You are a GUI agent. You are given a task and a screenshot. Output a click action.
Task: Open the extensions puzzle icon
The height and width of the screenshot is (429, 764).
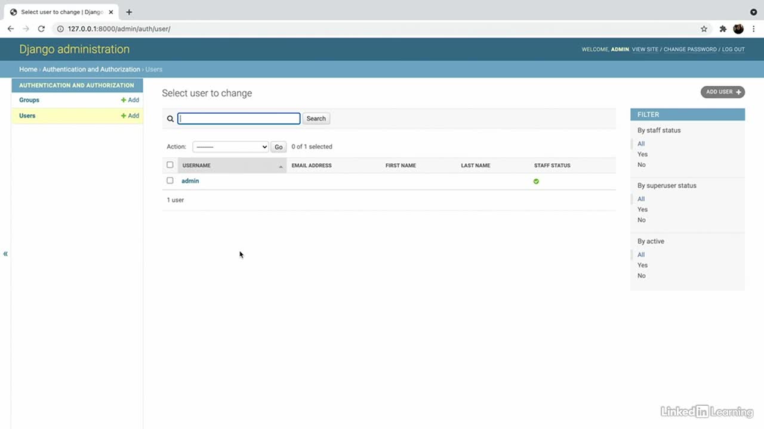click(x=723, y=29)
